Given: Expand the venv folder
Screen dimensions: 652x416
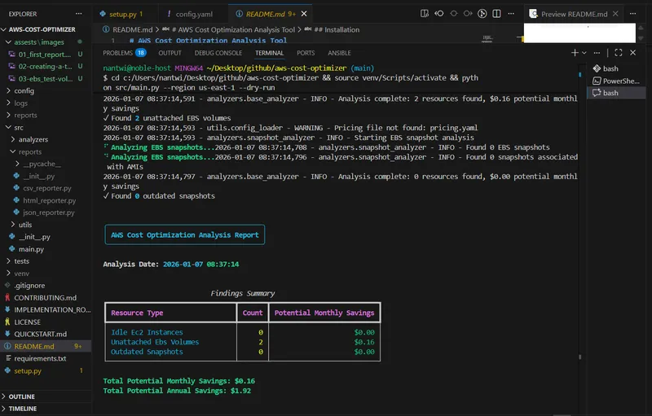Looking at the screenshot, I should 8,274.
